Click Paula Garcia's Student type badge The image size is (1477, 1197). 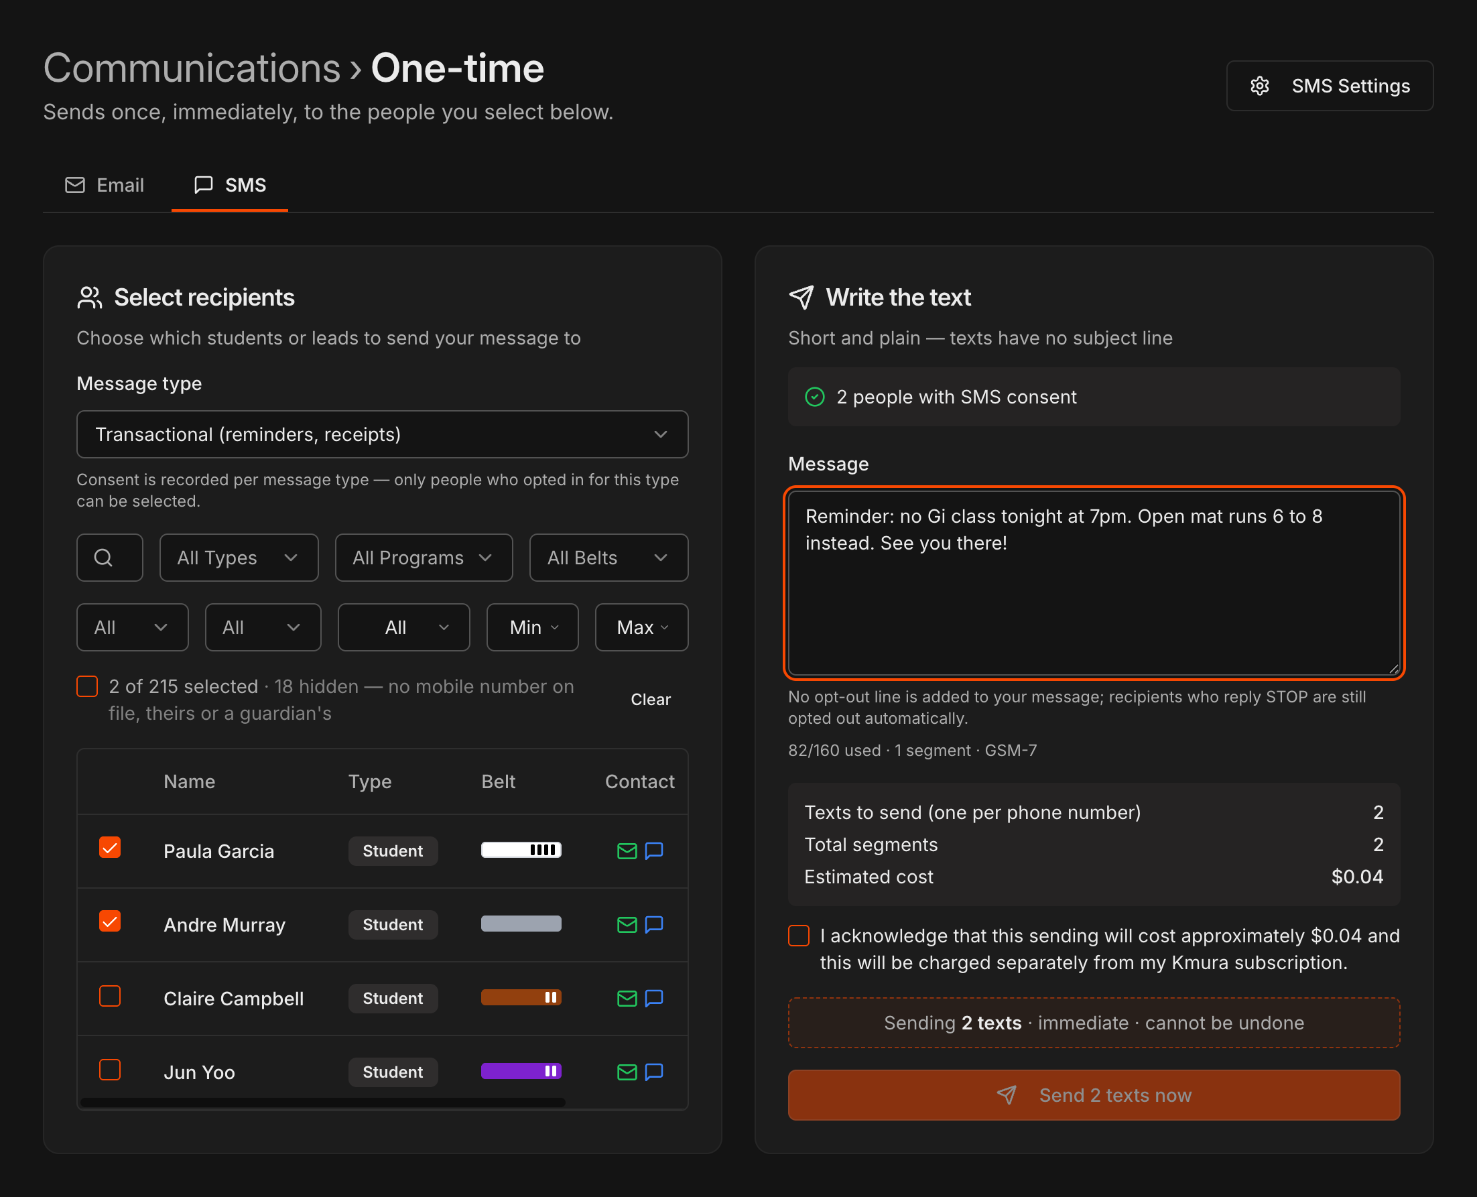tap(393, 851)
